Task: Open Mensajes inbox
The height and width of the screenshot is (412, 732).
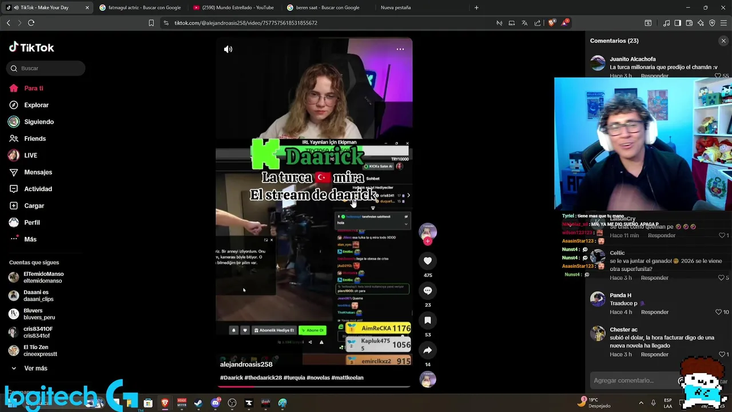Action: coord(38,172)
